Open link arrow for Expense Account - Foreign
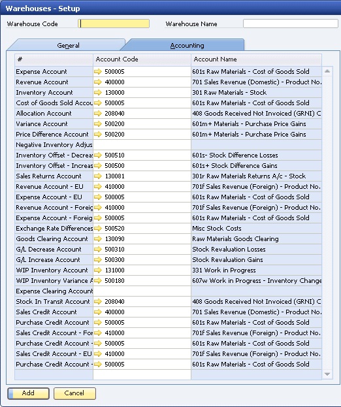The height and width of the screenshot is (407, 341). (x=98, y=218)
